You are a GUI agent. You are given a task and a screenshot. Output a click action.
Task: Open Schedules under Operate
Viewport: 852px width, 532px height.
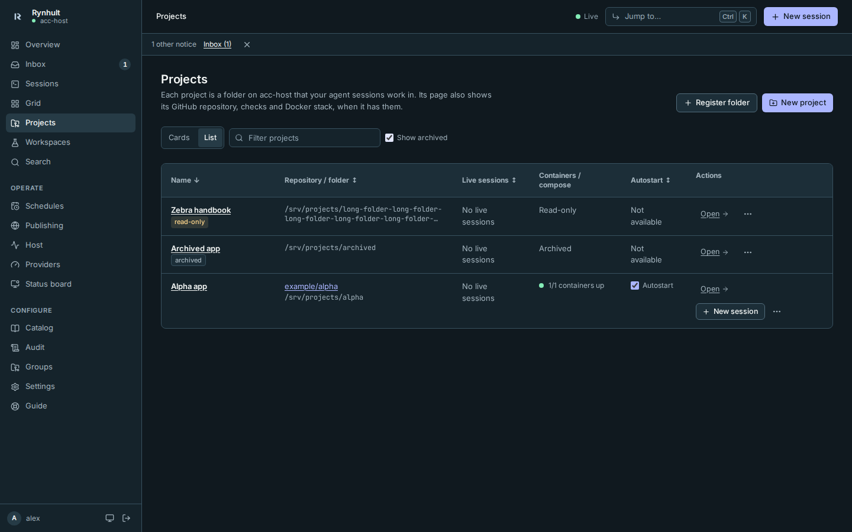pos(70,206)
